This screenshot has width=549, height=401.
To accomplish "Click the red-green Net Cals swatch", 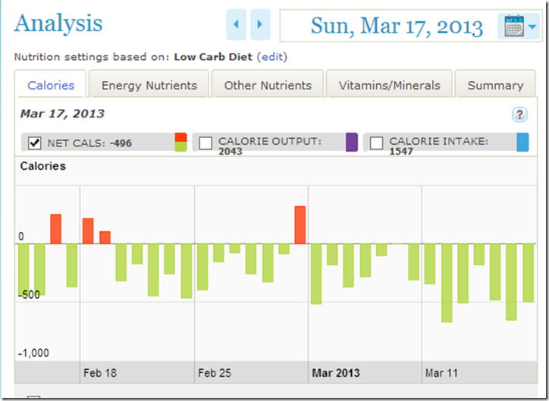I will (180, 143).
